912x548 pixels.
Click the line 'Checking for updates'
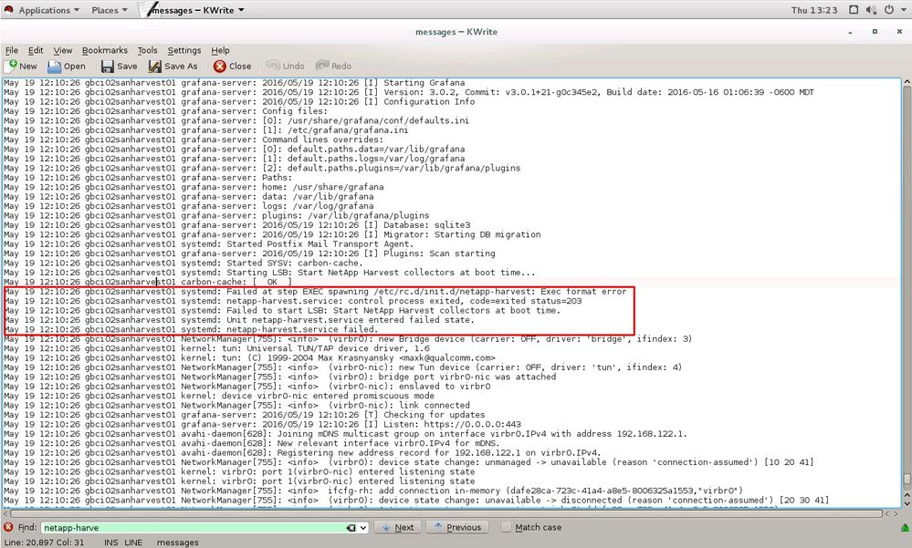pos(245,415)
